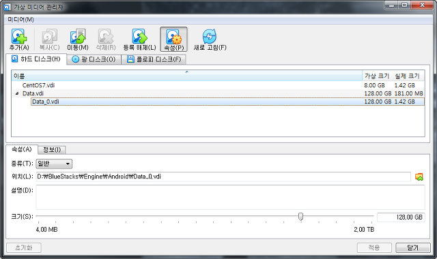Click the 초기화 reset button

(24, 247)
